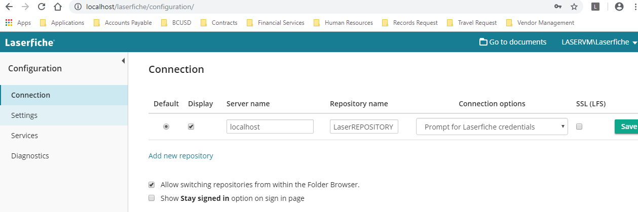Open the Contracts bookmark folder

pos(219,23)
